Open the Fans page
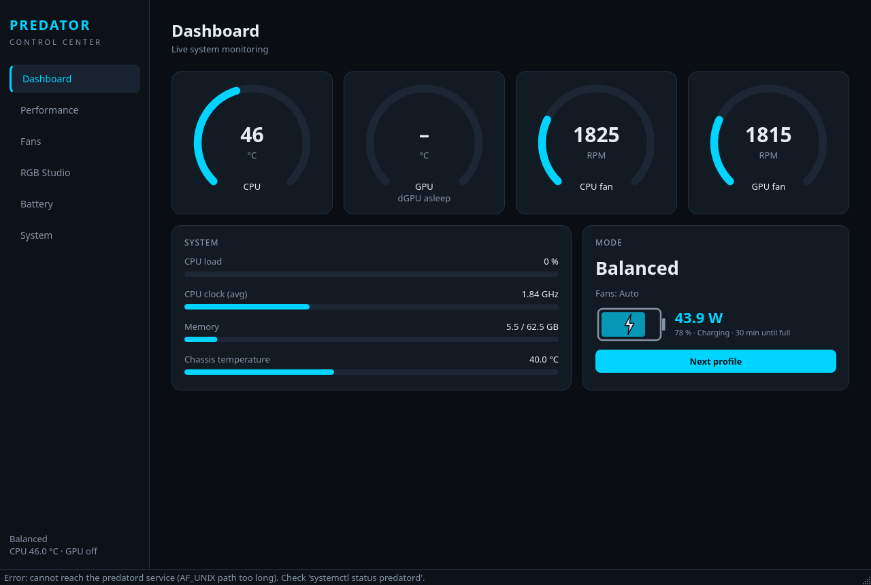 tap(75, 141)
